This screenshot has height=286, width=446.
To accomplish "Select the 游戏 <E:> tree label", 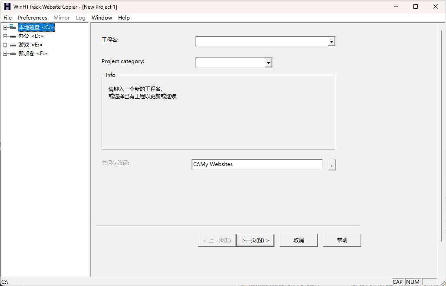I will tap(30, 45).
